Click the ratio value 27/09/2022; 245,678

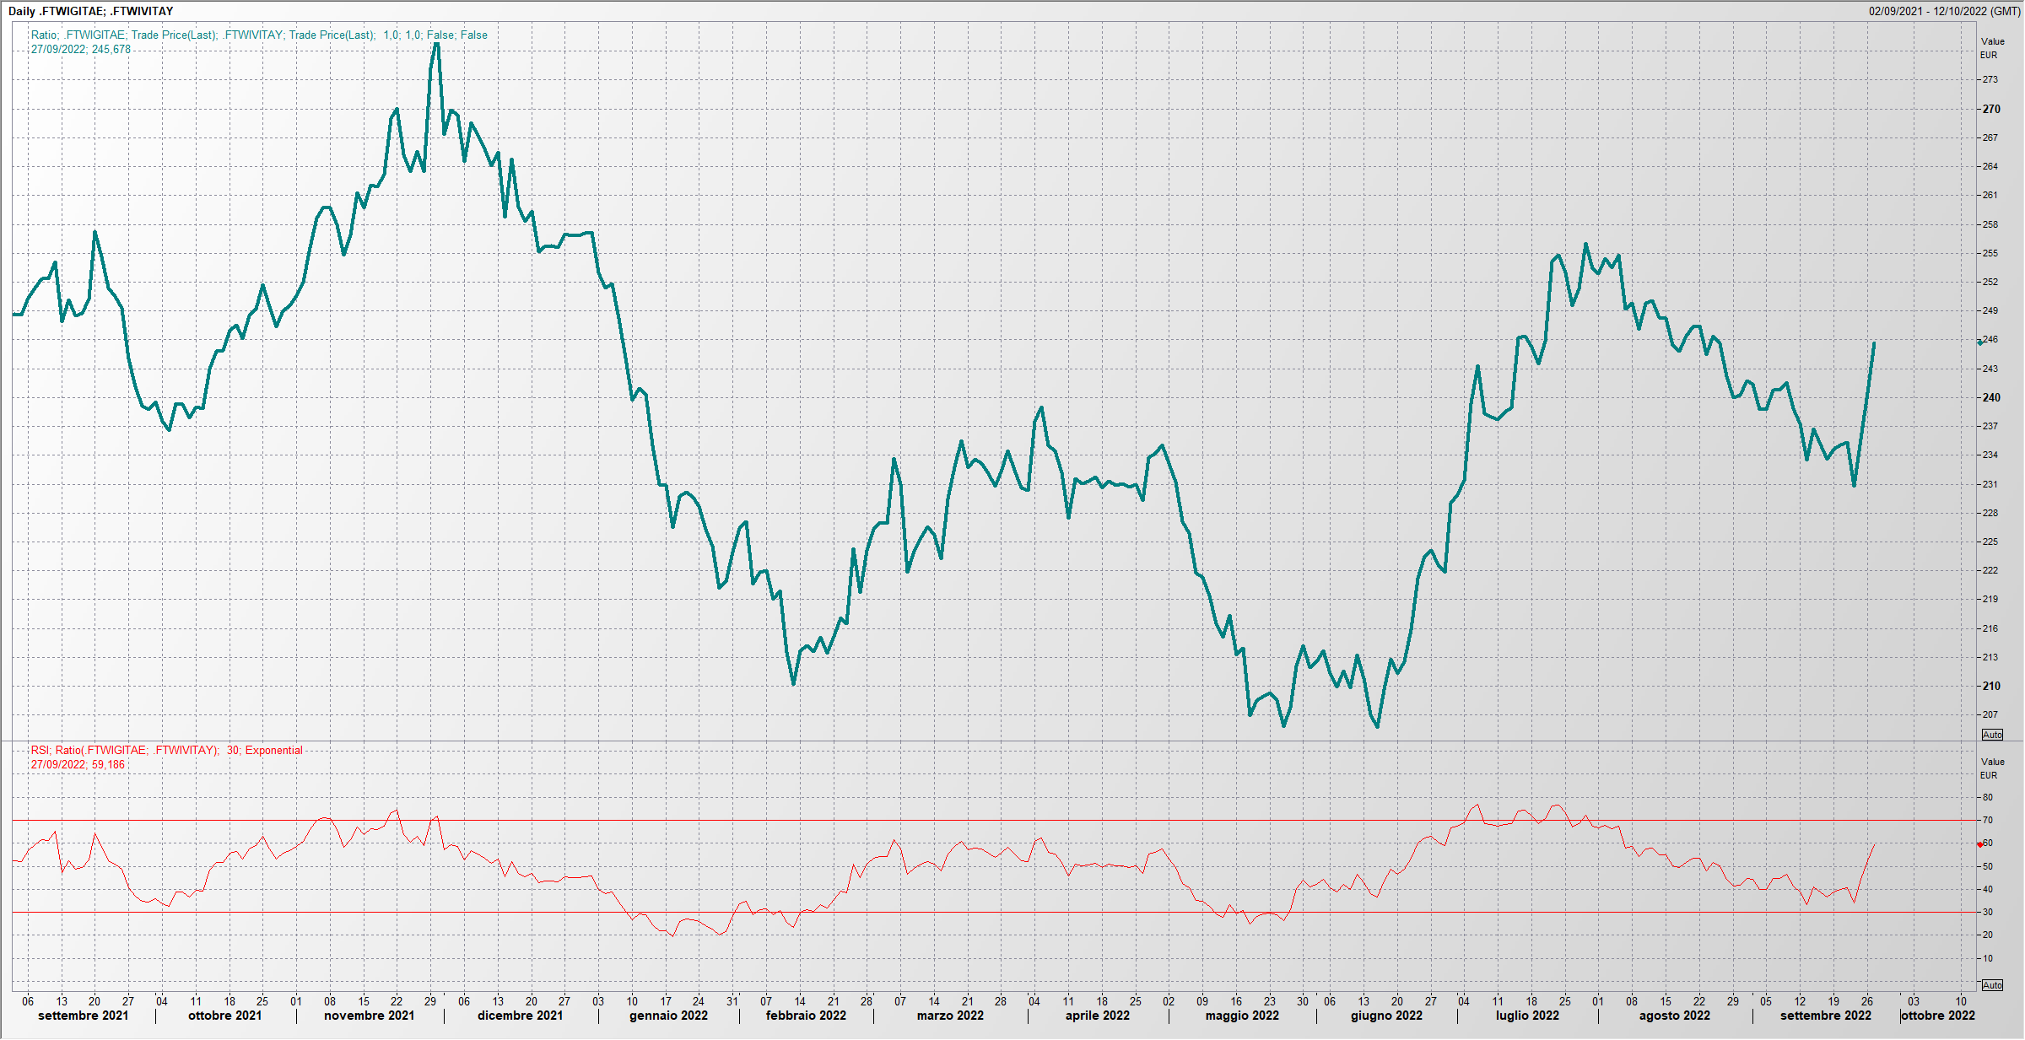tap(81, 49)
